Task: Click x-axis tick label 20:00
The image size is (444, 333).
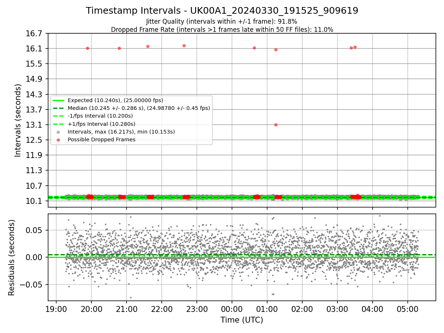Action: coord(91,310)
